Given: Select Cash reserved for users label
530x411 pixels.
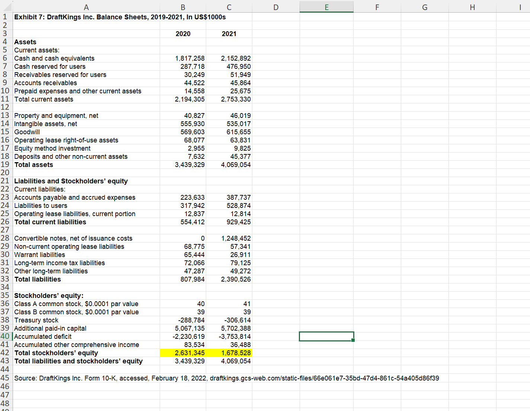Looking at the screenshot, I should (x=50, y=67).
